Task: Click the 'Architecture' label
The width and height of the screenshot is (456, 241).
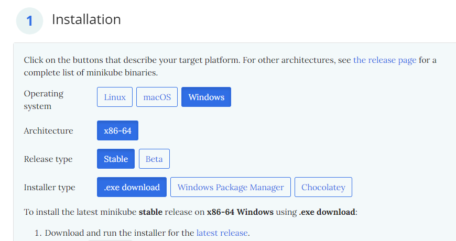Action: pyautogui.click(x=48, y=131)
